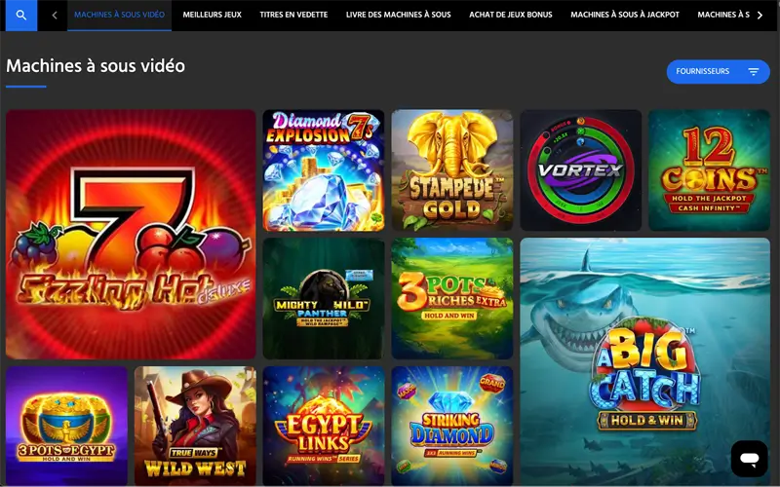
Task: Select the Mighty Wild Panther game
Action: click(324, 299)
